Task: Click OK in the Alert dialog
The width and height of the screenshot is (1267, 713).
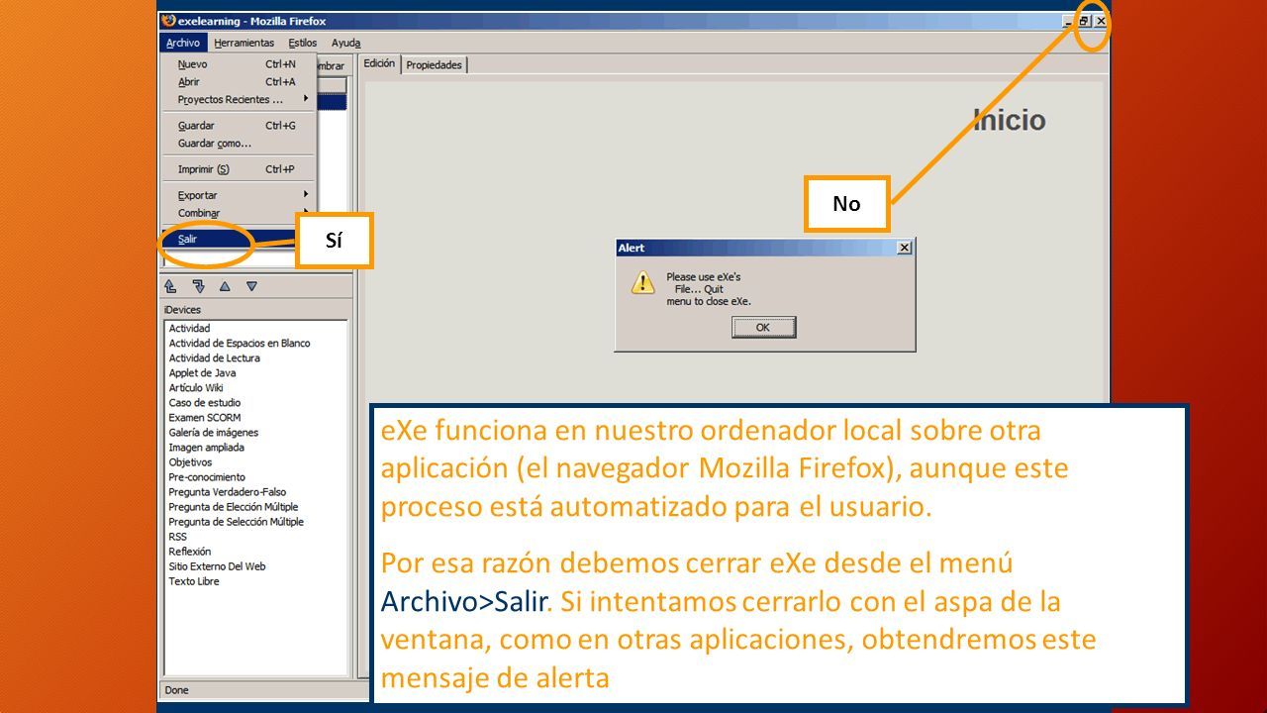Action: [763, 327]
